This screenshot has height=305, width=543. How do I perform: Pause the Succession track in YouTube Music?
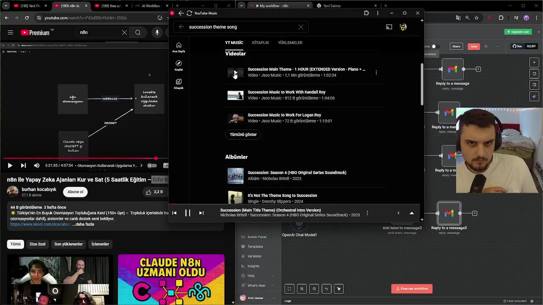[x=188, y=213]
